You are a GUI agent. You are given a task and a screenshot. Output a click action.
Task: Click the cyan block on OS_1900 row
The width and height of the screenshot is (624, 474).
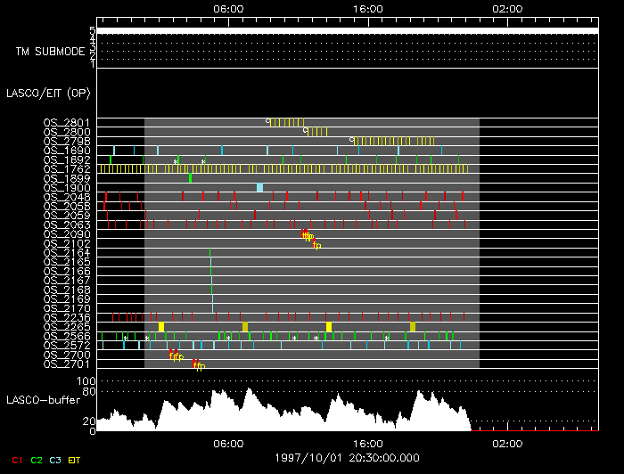(259, 188)
